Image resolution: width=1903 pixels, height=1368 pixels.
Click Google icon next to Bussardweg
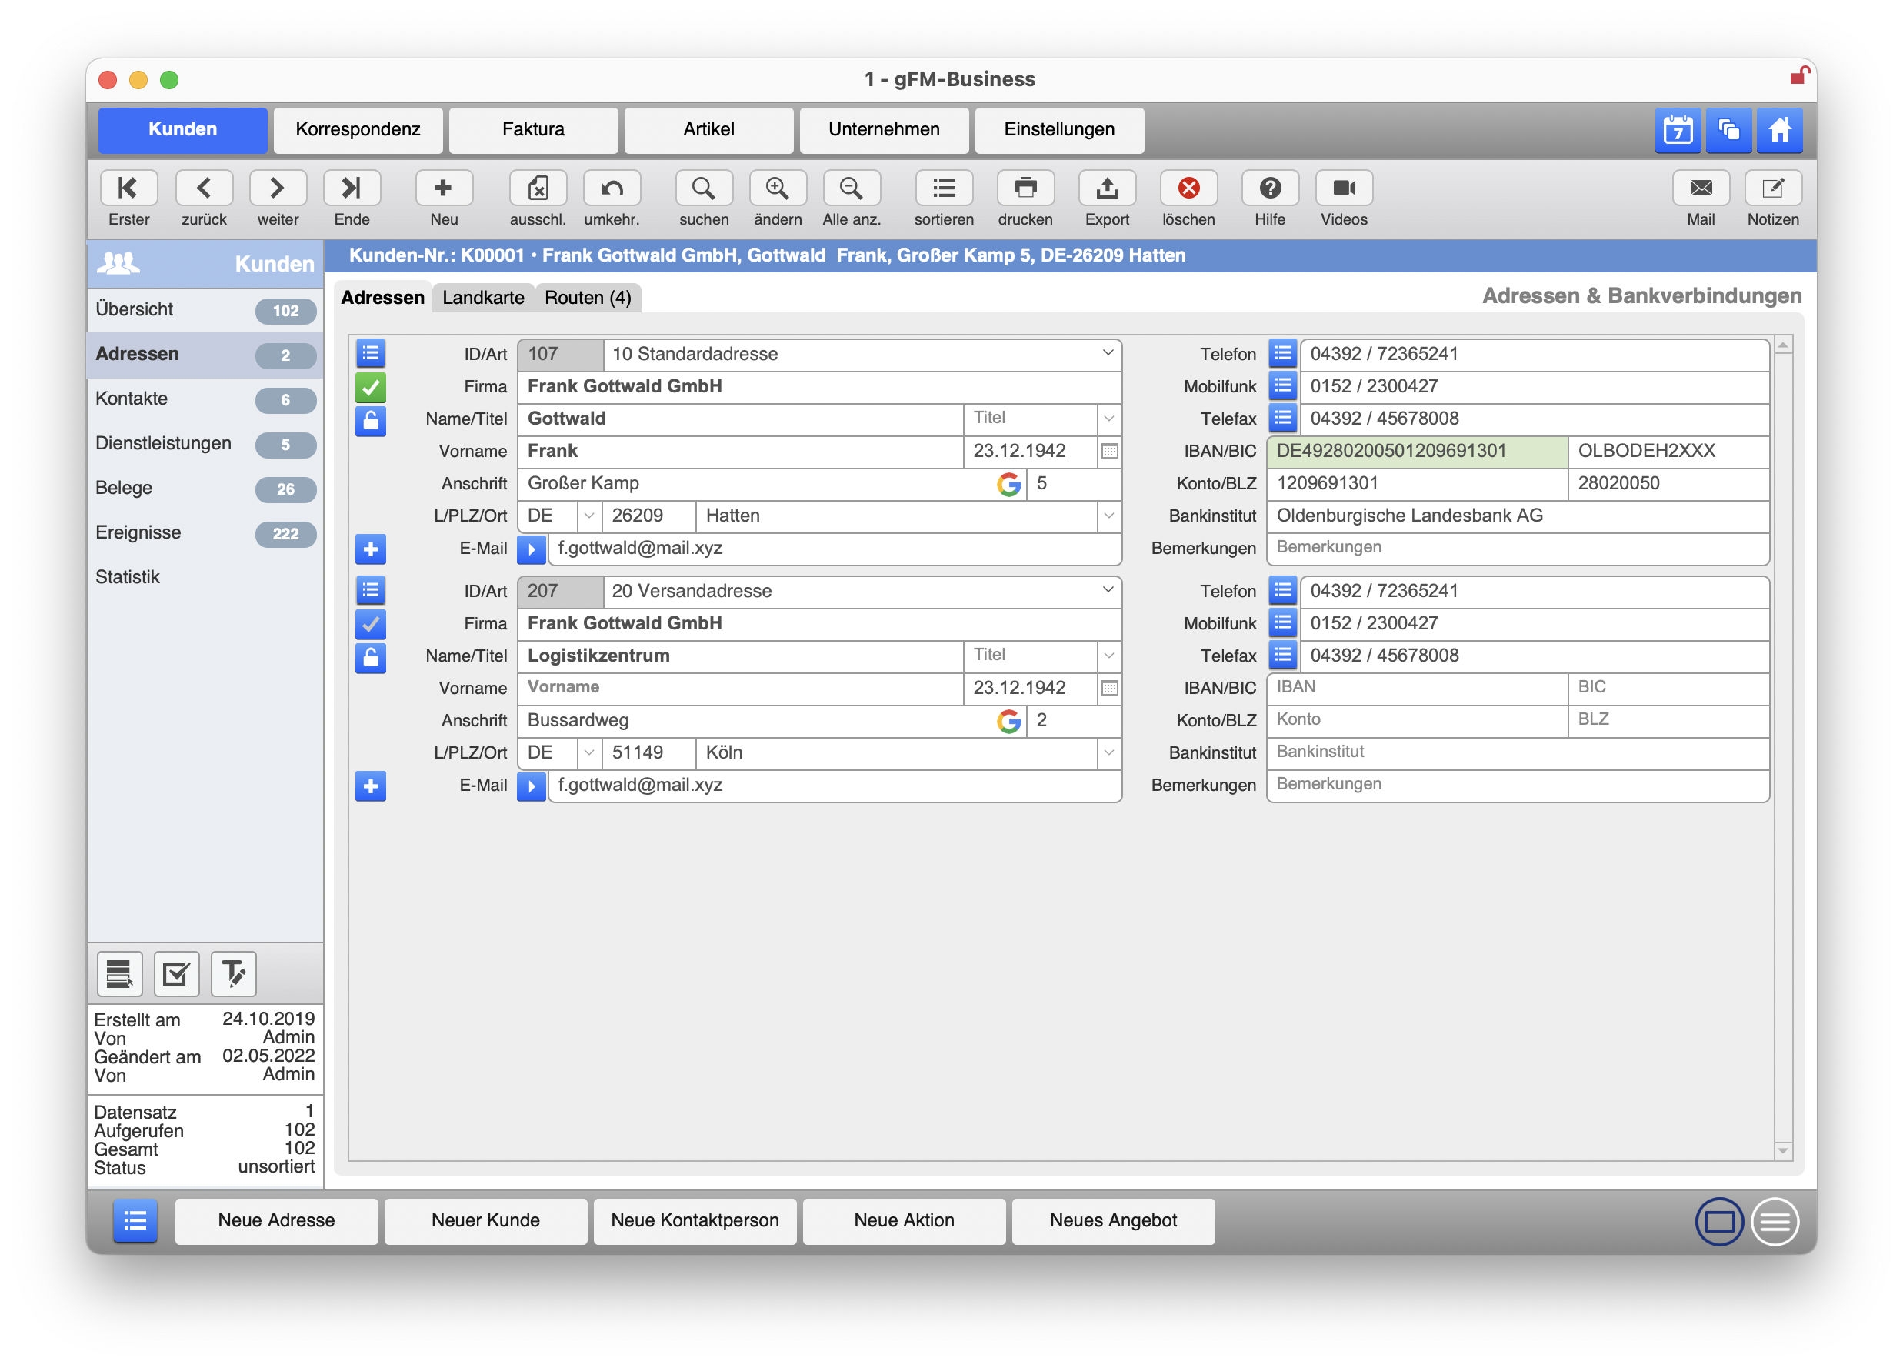(1008, 721)
